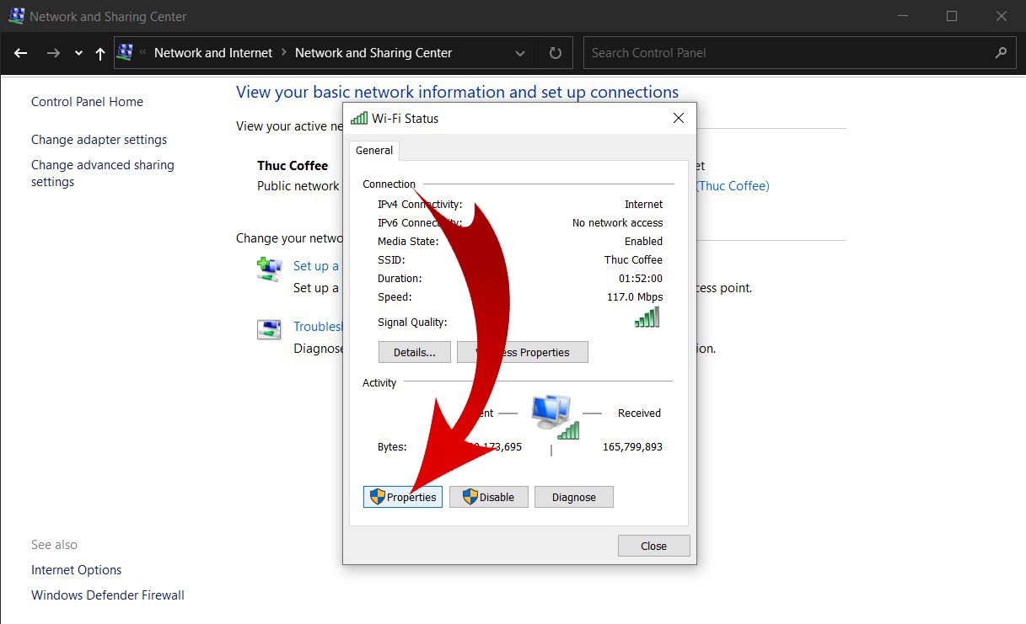The height and width of the screenshot is (624, 1026).
Task: Click View your basic network information heading
Action: pos(457,93)
